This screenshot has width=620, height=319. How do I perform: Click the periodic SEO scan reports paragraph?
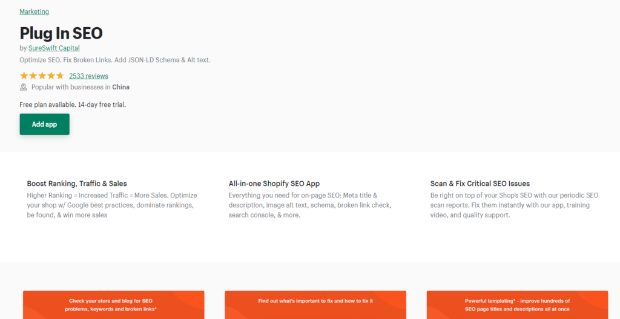pos(514,205)
